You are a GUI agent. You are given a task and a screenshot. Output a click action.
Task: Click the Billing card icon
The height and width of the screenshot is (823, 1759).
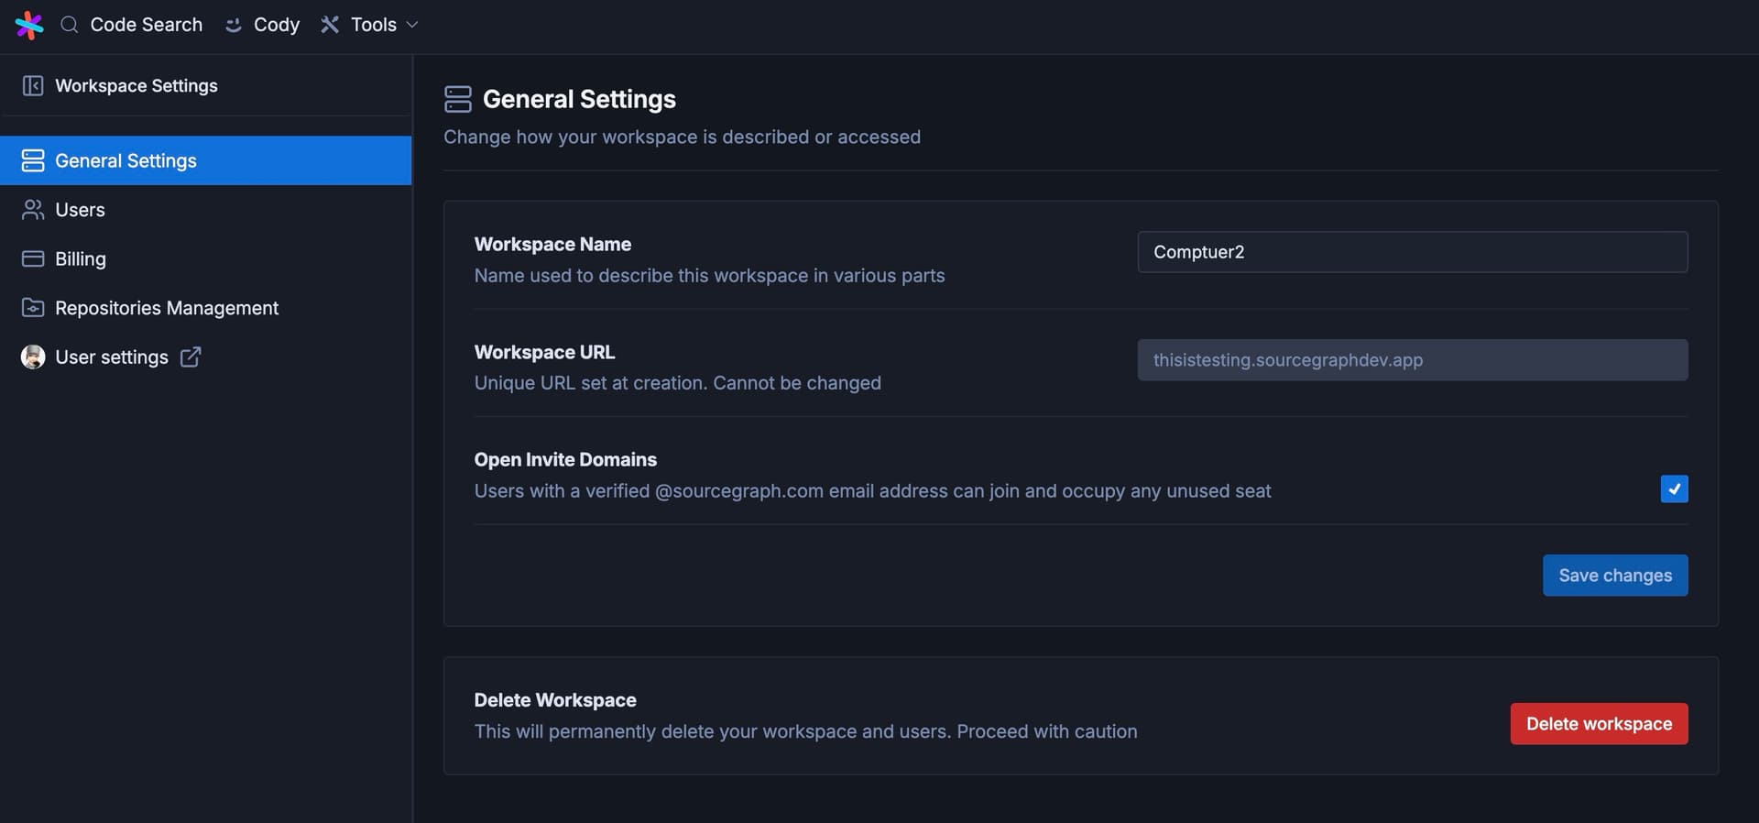[x=33, y=258]
